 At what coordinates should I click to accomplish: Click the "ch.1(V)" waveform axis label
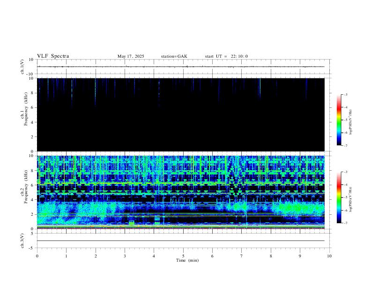[22, 67]
